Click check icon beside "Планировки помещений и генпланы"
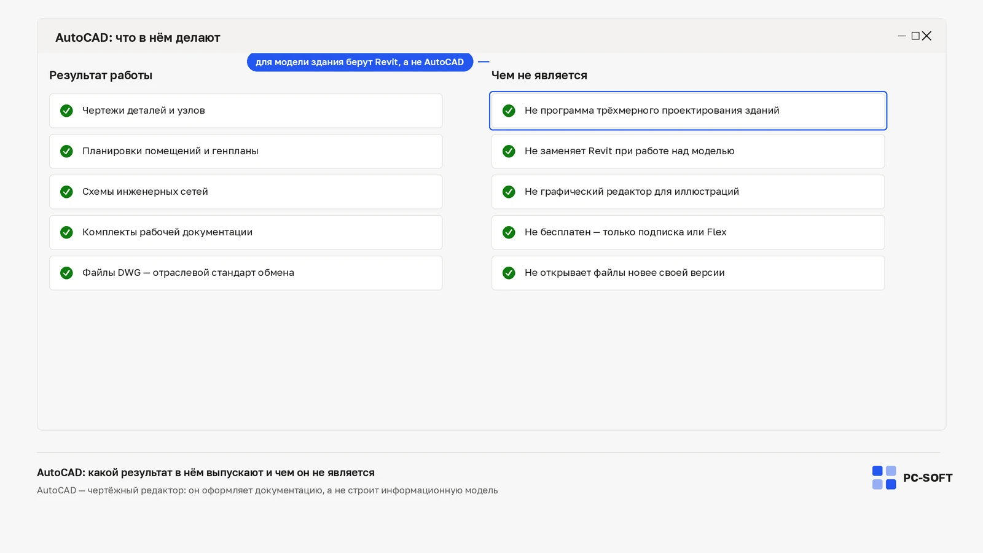 pyautogui.click(x=66, y=151)
